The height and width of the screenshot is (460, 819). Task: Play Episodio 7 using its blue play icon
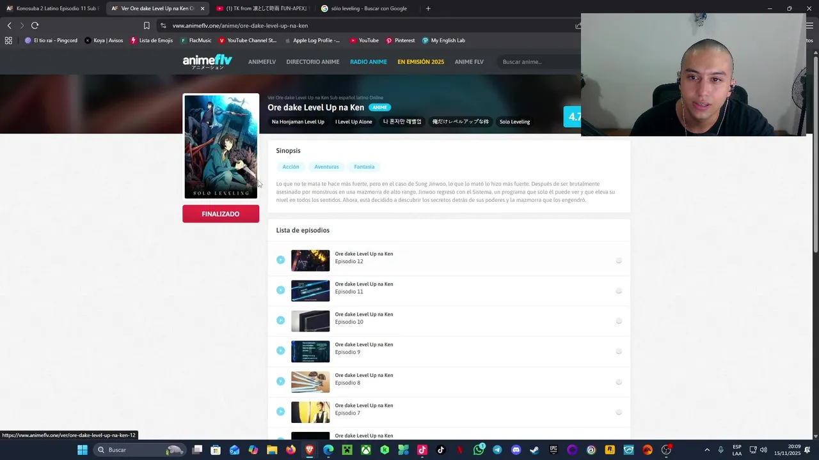(x=280, y=411)
